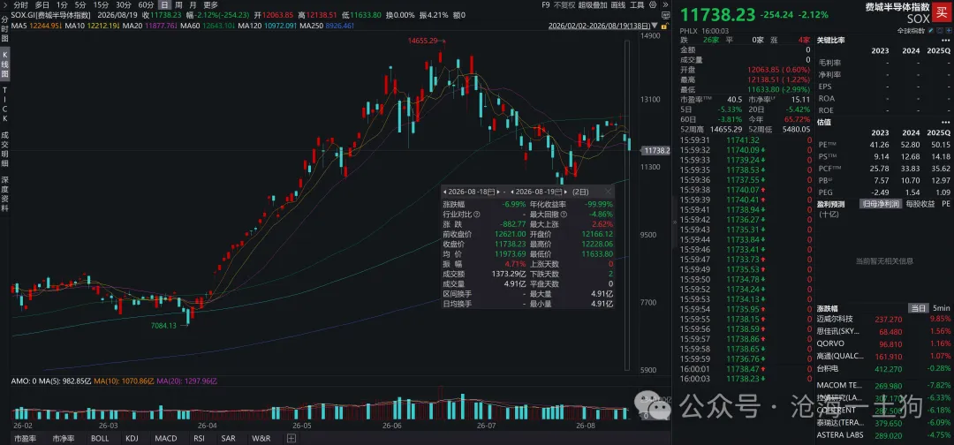This screenshot has height=445, width=954.
Task: Switch indicator to 市盈率
Action: (x=25, y=438)
